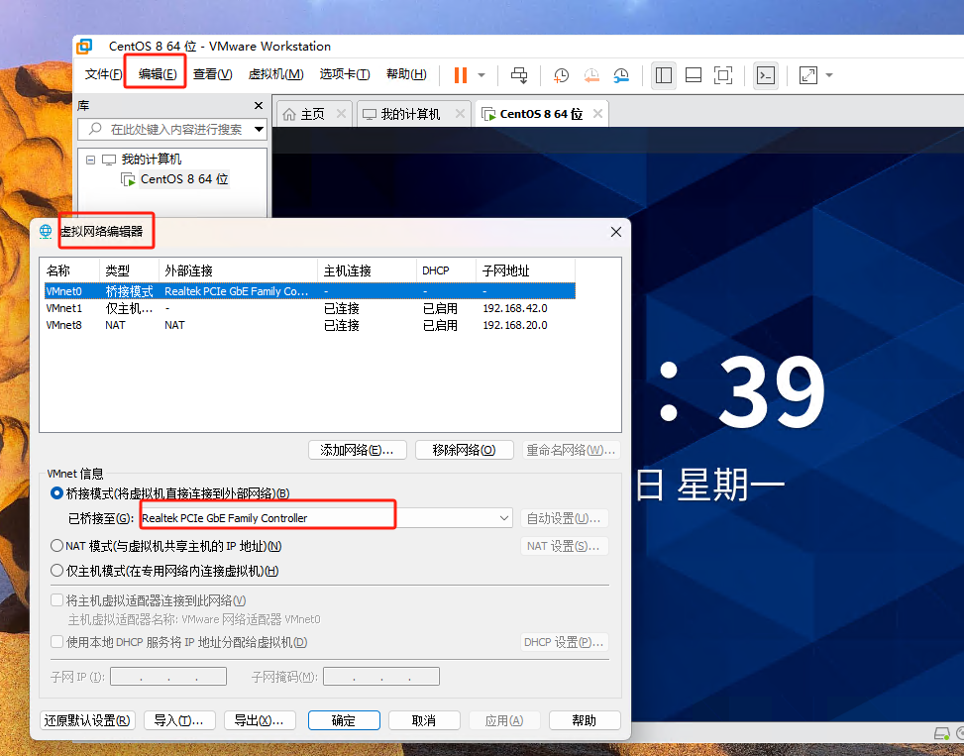Click 添加网络(E)... button
Image resolution: width=964 pixels, height=756 pixels.
tap(358, 450)
